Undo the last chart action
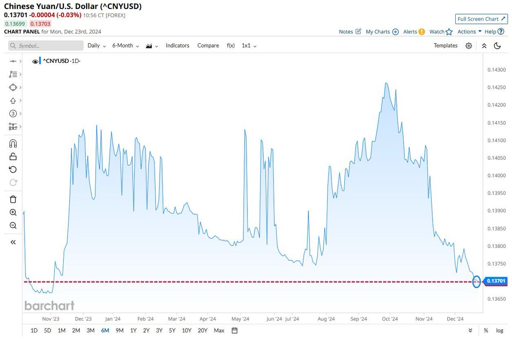The width and height of the screenshot is (512, 341). [13, 170]
